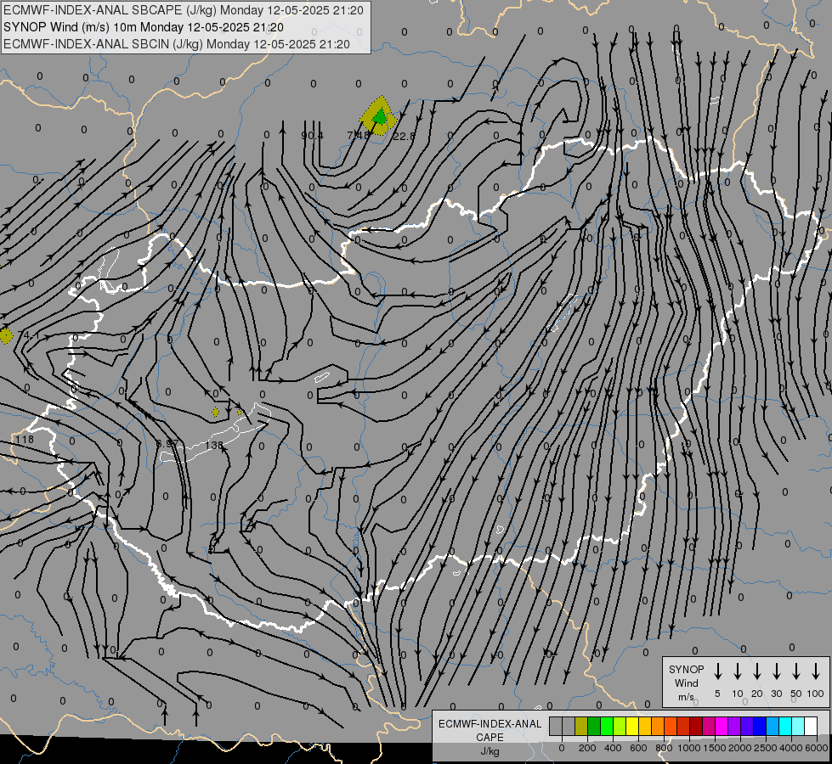The image size is (832, 764).
Task: Select the olive swatch in CAPE legend
Action: 581,727
